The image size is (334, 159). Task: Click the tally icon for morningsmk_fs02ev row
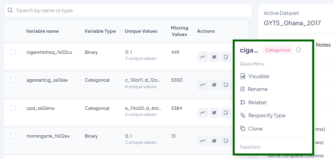214,141
